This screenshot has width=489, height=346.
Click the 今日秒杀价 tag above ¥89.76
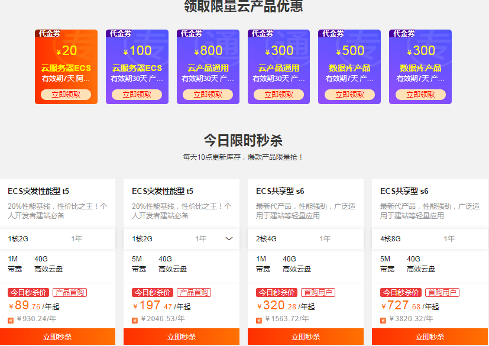click(28, 292)
